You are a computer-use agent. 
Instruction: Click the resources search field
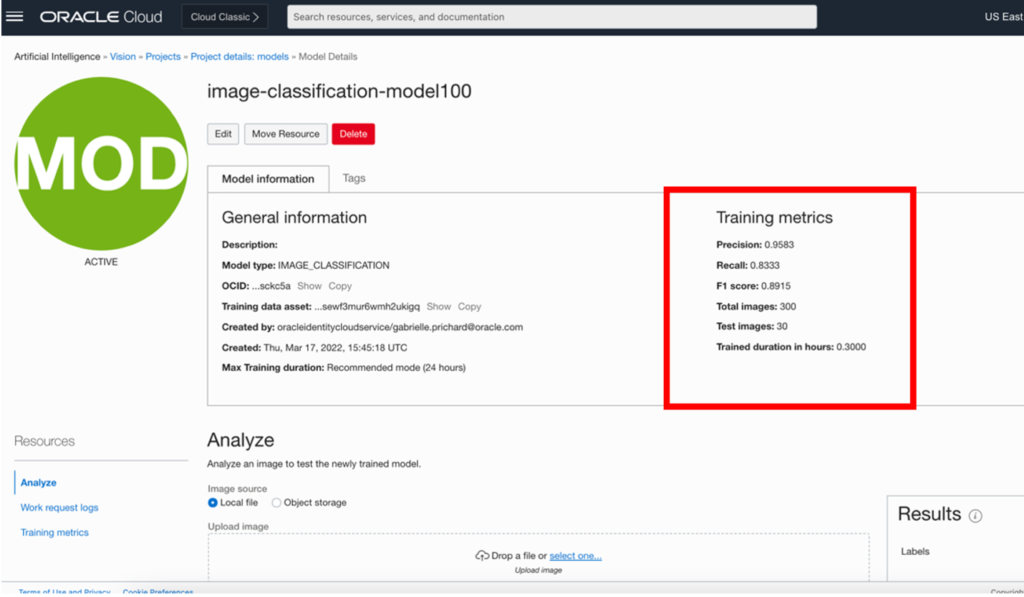tap(551, 16)
